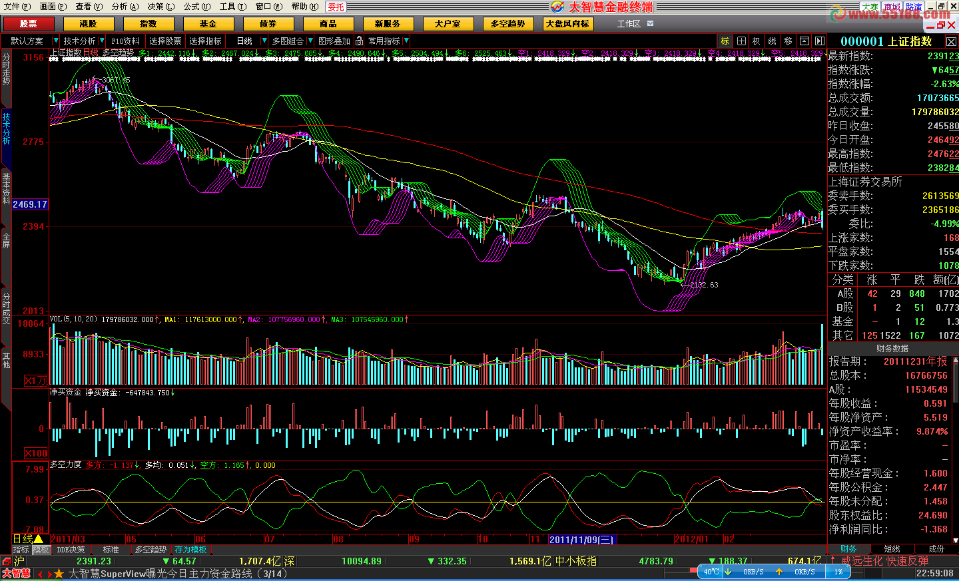Select the 基金 category button
959x581 pixels.
208,24
